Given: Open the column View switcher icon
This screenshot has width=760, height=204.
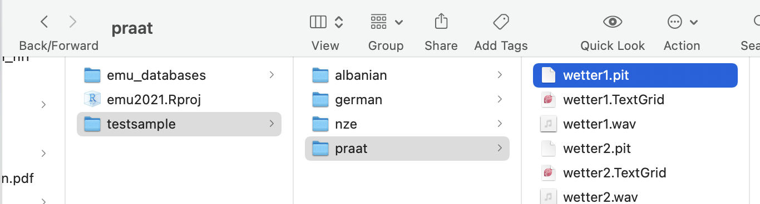Looking at the screenshot, I should (x=318, y=22).
